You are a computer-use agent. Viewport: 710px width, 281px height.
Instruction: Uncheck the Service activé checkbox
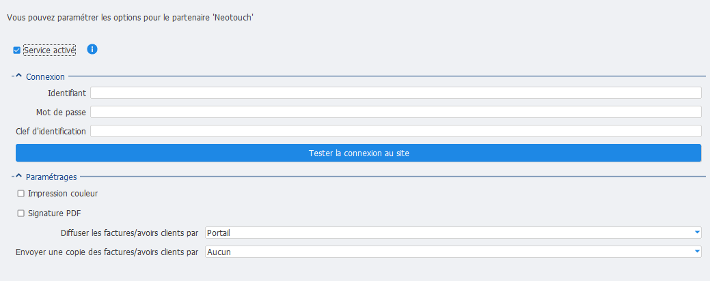pyautogui.click(x=17, y=50)
